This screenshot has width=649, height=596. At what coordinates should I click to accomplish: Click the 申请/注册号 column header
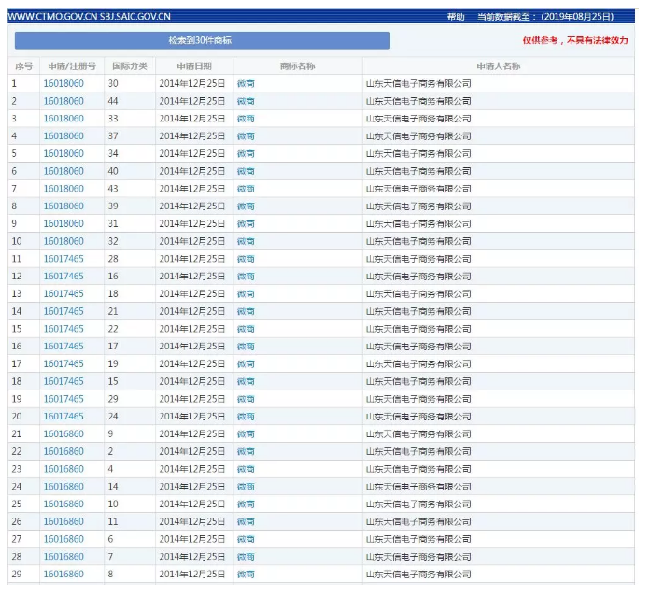72,66
